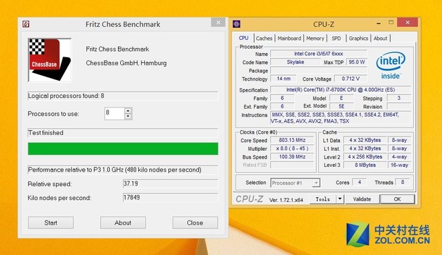The height and width of the screenshot is (255, 442).
Task: Click the 'Logical processors found: 8' field
Action: [x=123, y=96]
